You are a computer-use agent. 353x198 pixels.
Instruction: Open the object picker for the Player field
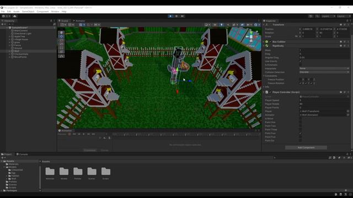pos(348,111)
